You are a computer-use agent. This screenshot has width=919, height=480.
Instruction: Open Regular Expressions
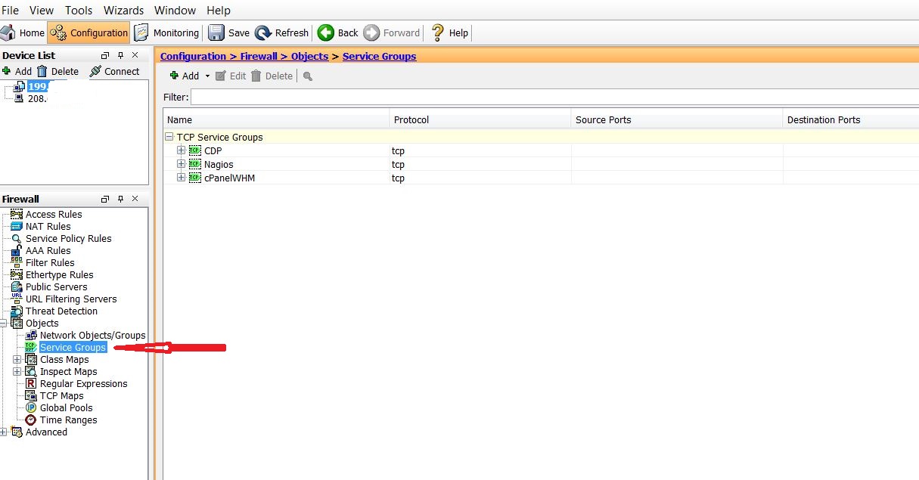pos(83,383)
